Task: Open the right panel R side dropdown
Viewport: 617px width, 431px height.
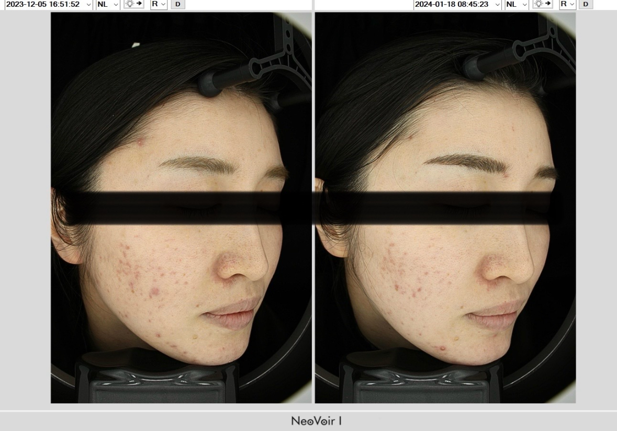Action: click(x=567, y=4)
